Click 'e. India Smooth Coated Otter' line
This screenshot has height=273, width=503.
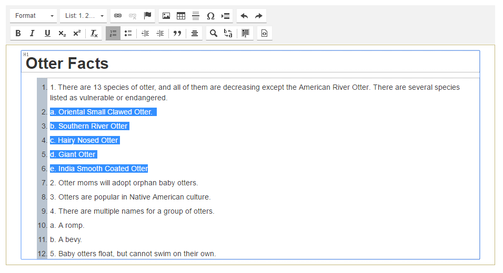[99, 169]
